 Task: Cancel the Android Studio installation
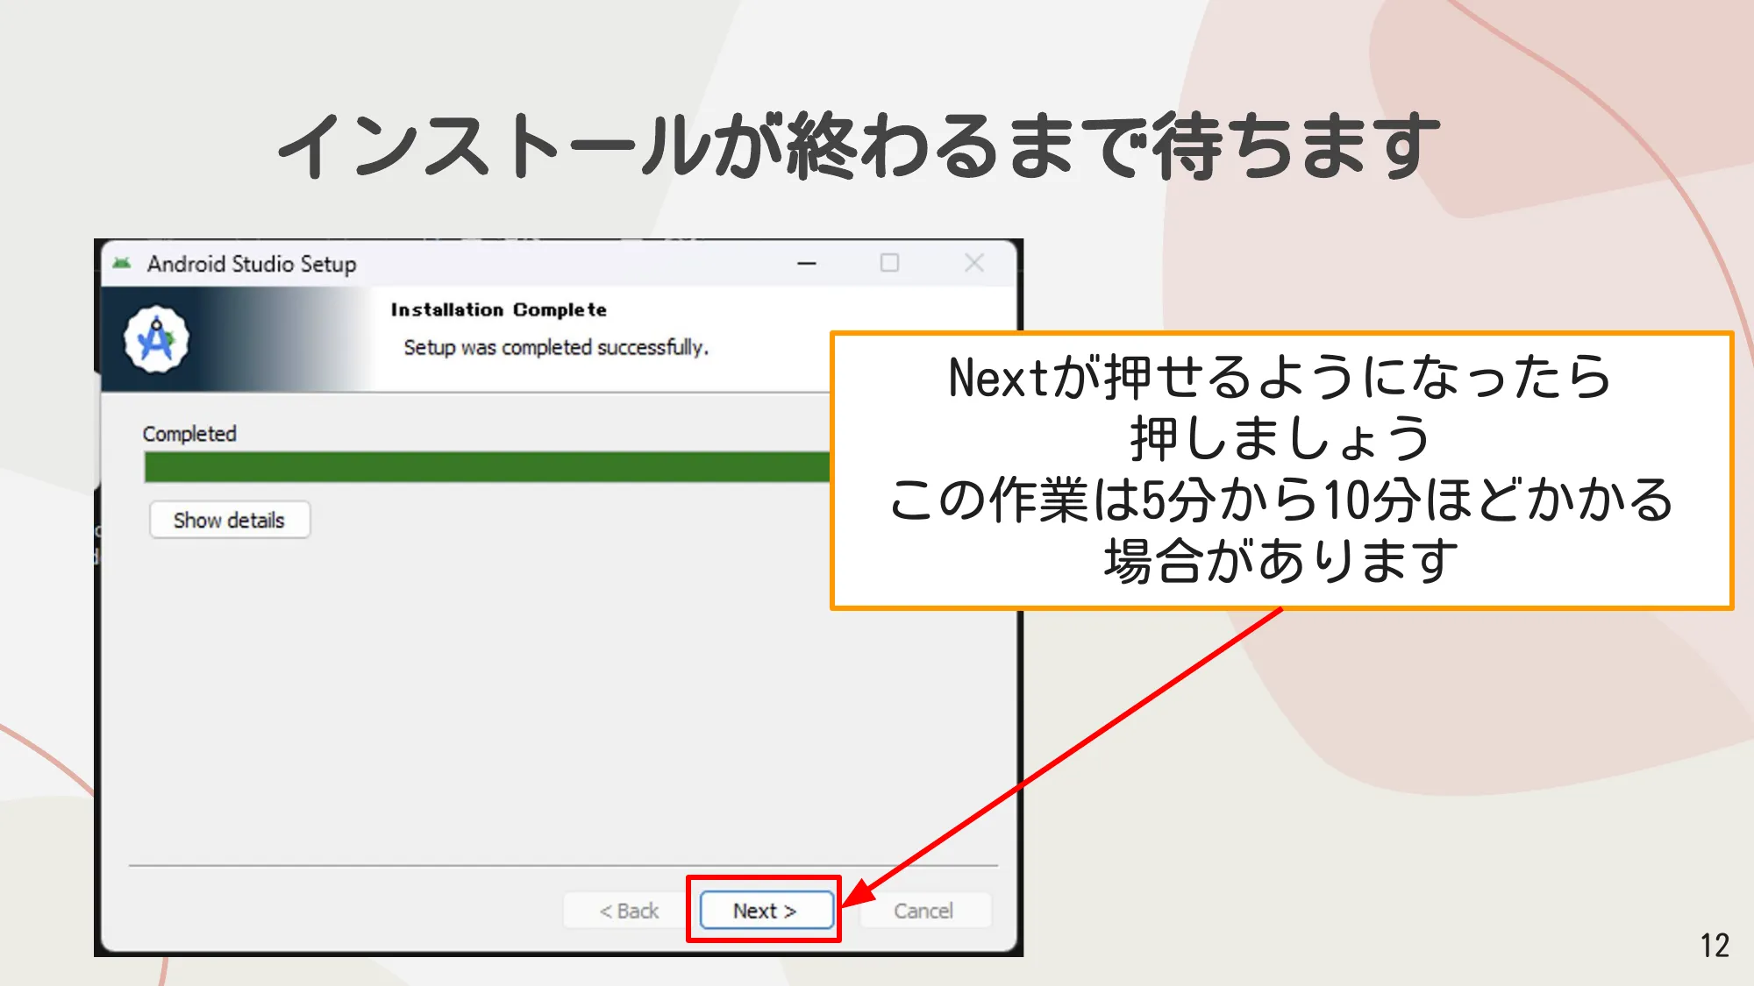point(923,910)
